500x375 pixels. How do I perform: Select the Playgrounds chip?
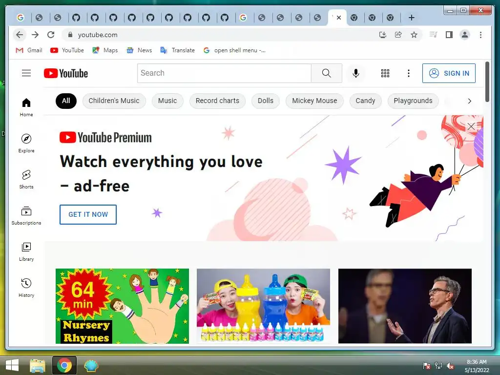click(413, 101)
